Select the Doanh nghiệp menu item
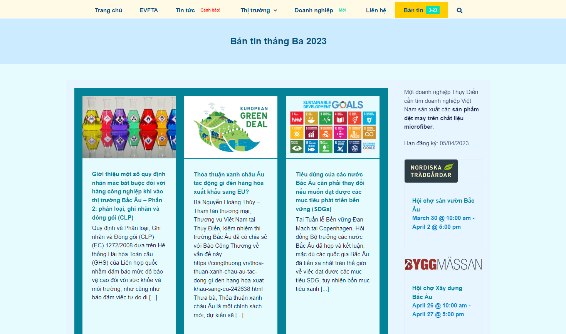 click(x=314, y=10)
